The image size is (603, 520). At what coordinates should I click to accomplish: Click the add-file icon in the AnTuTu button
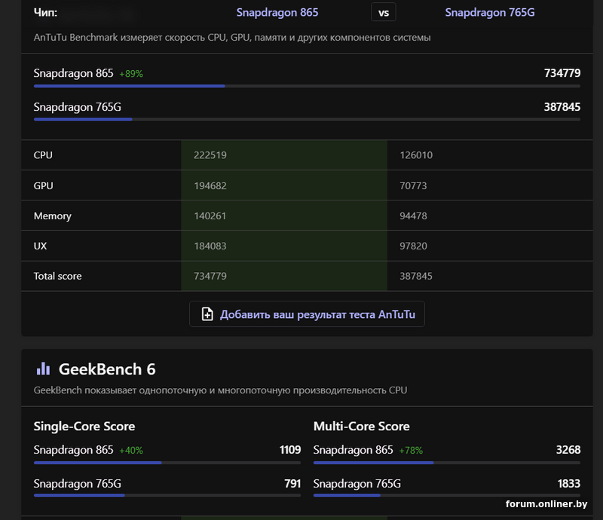[208, 314]
